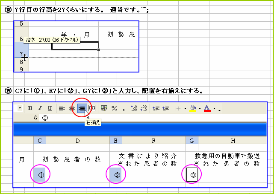Apply percent style with the % icon
Screen dimensions: 274x194
pos(114,108)
